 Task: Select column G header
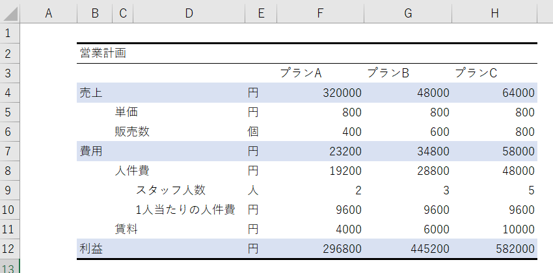(x=408, y=14)
